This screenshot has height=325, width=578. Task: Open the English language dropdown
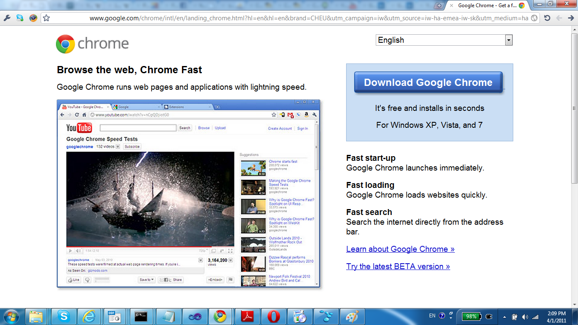(x=444, y=40)
